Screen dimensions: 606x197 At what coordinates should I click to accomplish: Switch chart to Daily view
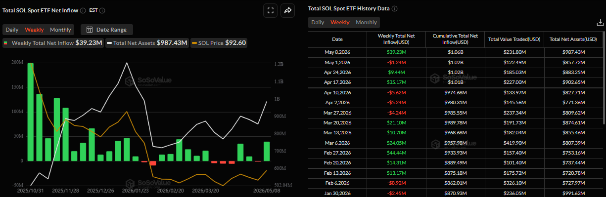[12, 30]
